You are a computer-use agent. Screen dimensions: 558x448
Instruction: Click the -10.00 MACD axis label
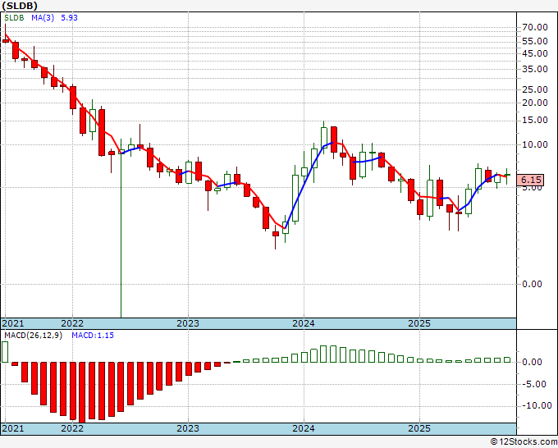[x=535, y=405]
